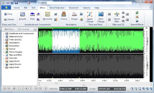Screen dimensions: 154x93
Task: Apply the Chorus modulation effect
Action: [x=64, y=16]
